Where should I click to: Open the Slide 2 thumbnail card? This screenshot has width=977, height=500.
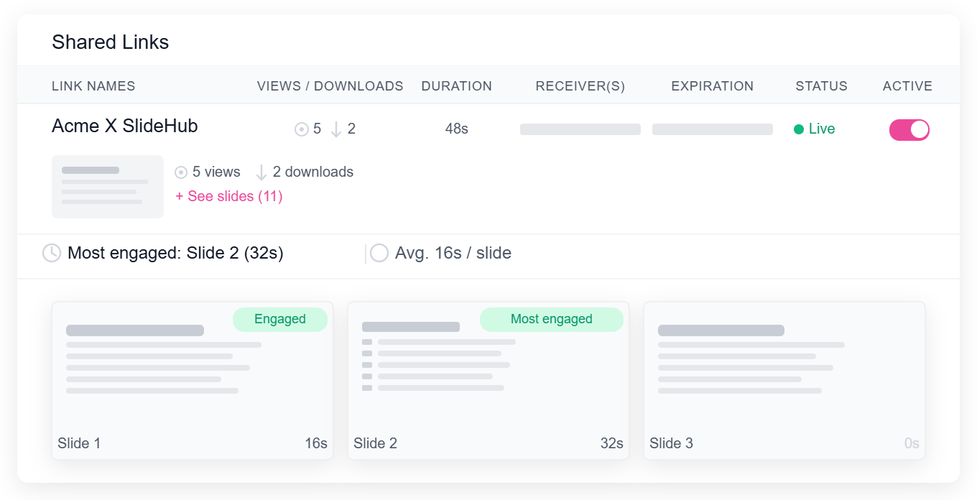point(488,380)
